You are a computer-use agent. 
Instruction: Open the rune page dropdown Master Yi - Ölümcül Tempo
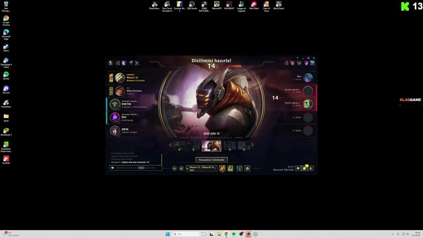point(201,169)
